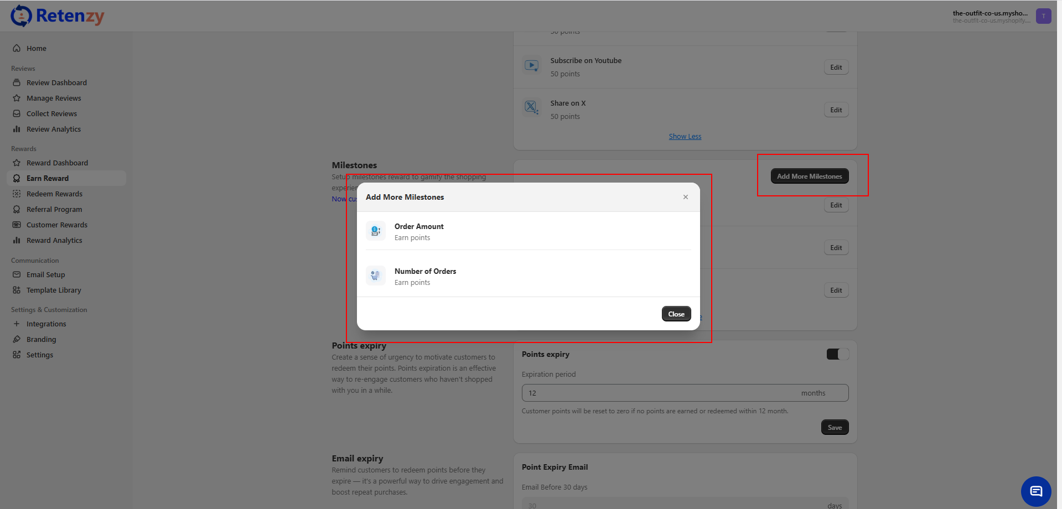The width and height of the screenshot is (1062, 509).
Task: Go to the Referral Program page
Action: tap(54, 209)
